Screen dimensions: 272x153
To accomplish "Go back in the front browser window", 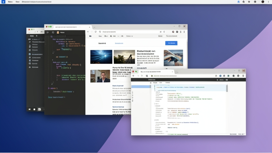I will click(134, 76).
